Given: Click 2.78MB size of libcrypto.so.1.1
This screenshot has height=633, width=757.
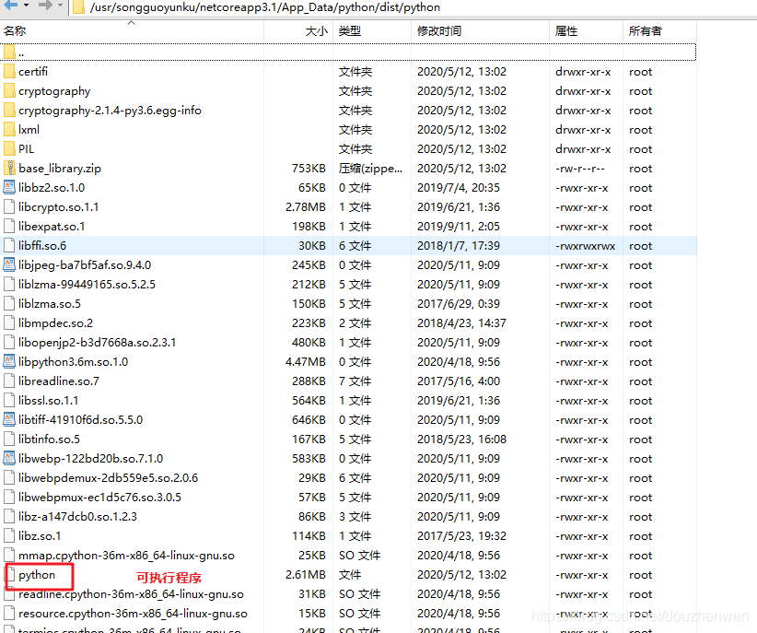Looking at the screenshot, I should pyautogui.click(x=306, y=206).
